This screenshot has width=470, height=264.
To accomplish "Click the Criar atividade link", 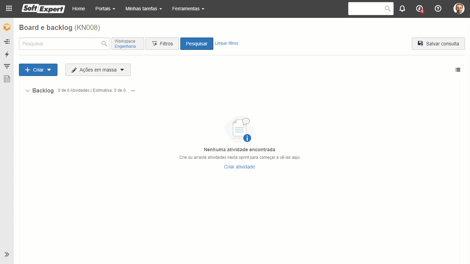I will tap(239, 167).
